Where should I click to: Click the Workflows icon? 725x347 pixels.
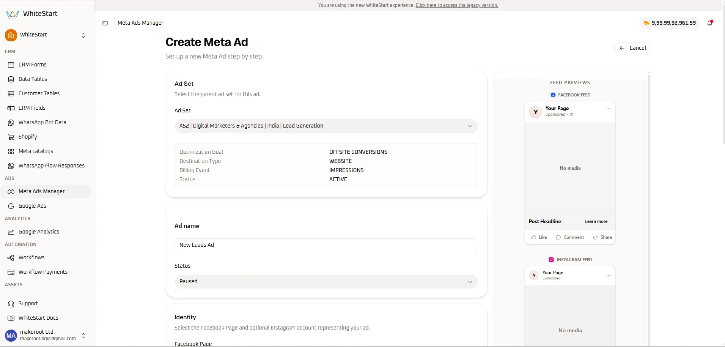[11, 258]
